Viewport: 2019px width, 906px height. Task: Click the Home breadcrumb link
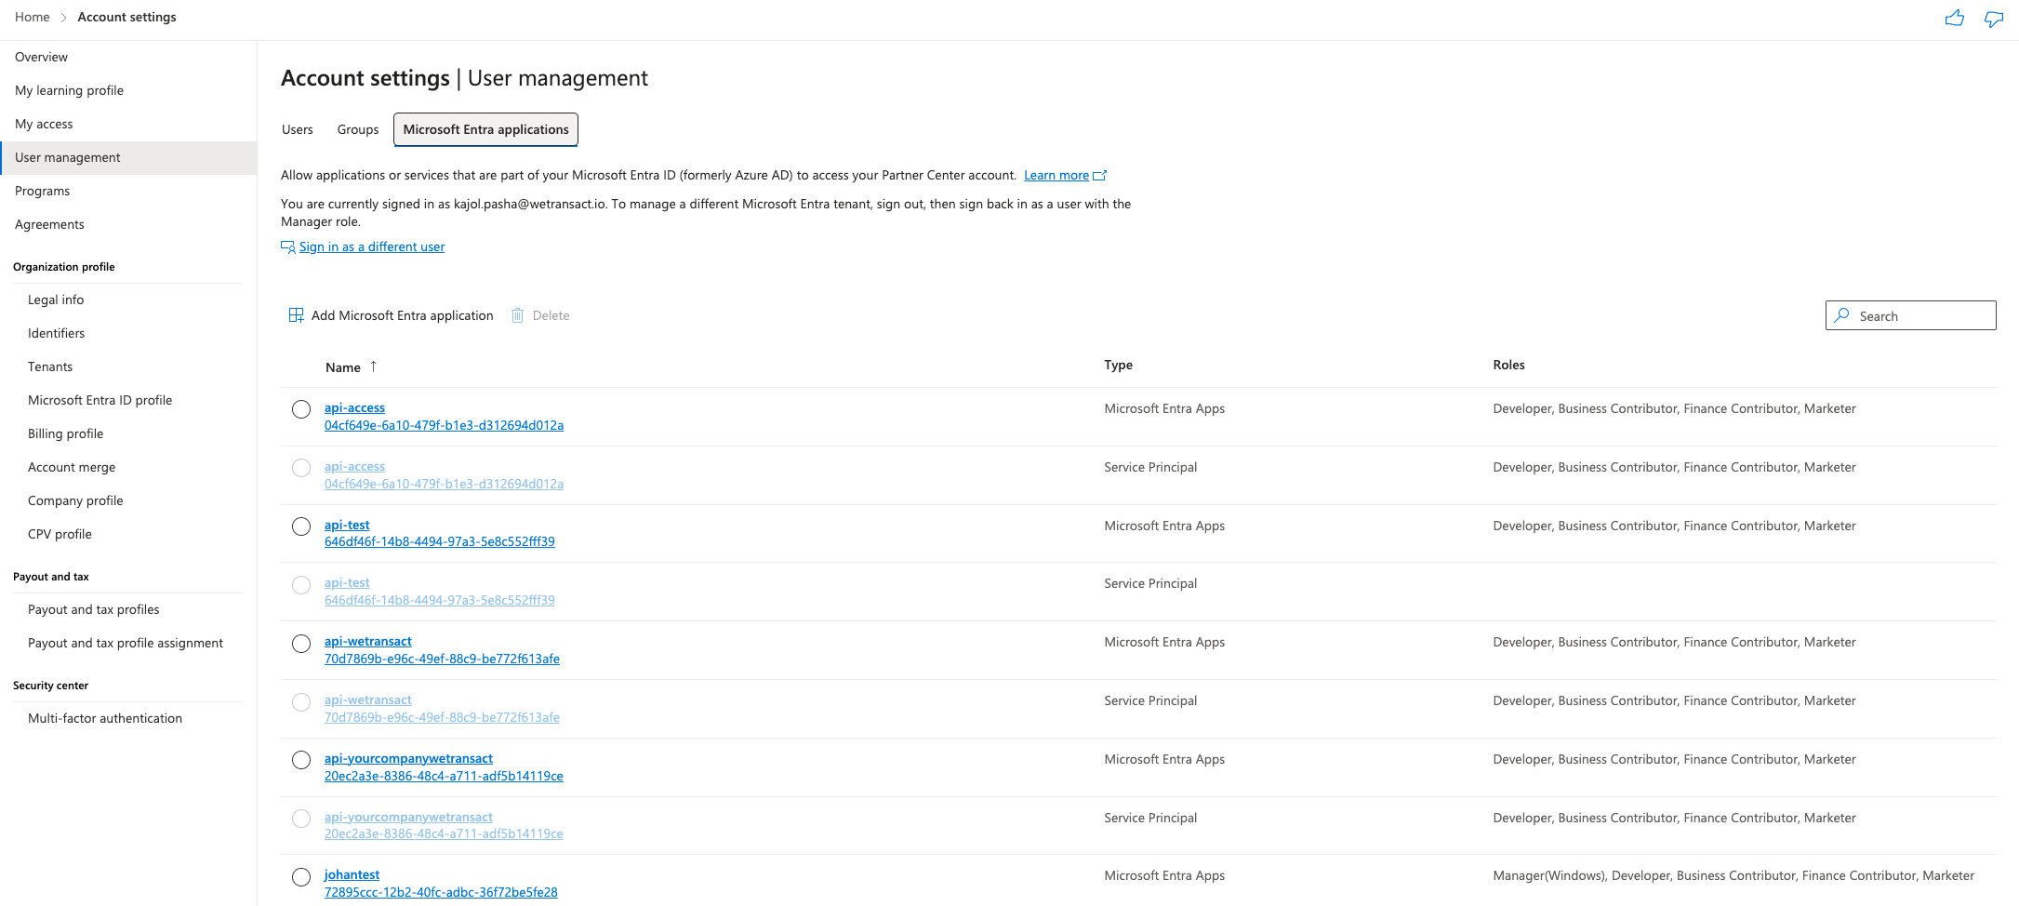(33, 17)
